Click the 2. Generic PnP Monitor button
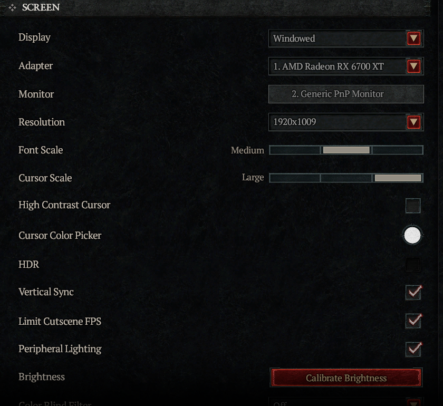This screenshot has width=443, height=406. point(346,94)
